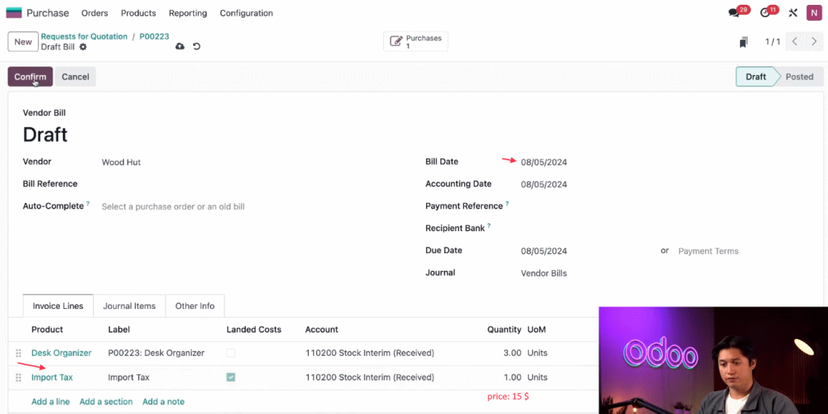Toggle Landed Costs checkbox for Import Tax

coord(230,377)
